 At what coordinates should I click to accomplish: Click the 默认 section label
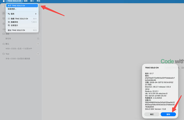pos(7,44)
